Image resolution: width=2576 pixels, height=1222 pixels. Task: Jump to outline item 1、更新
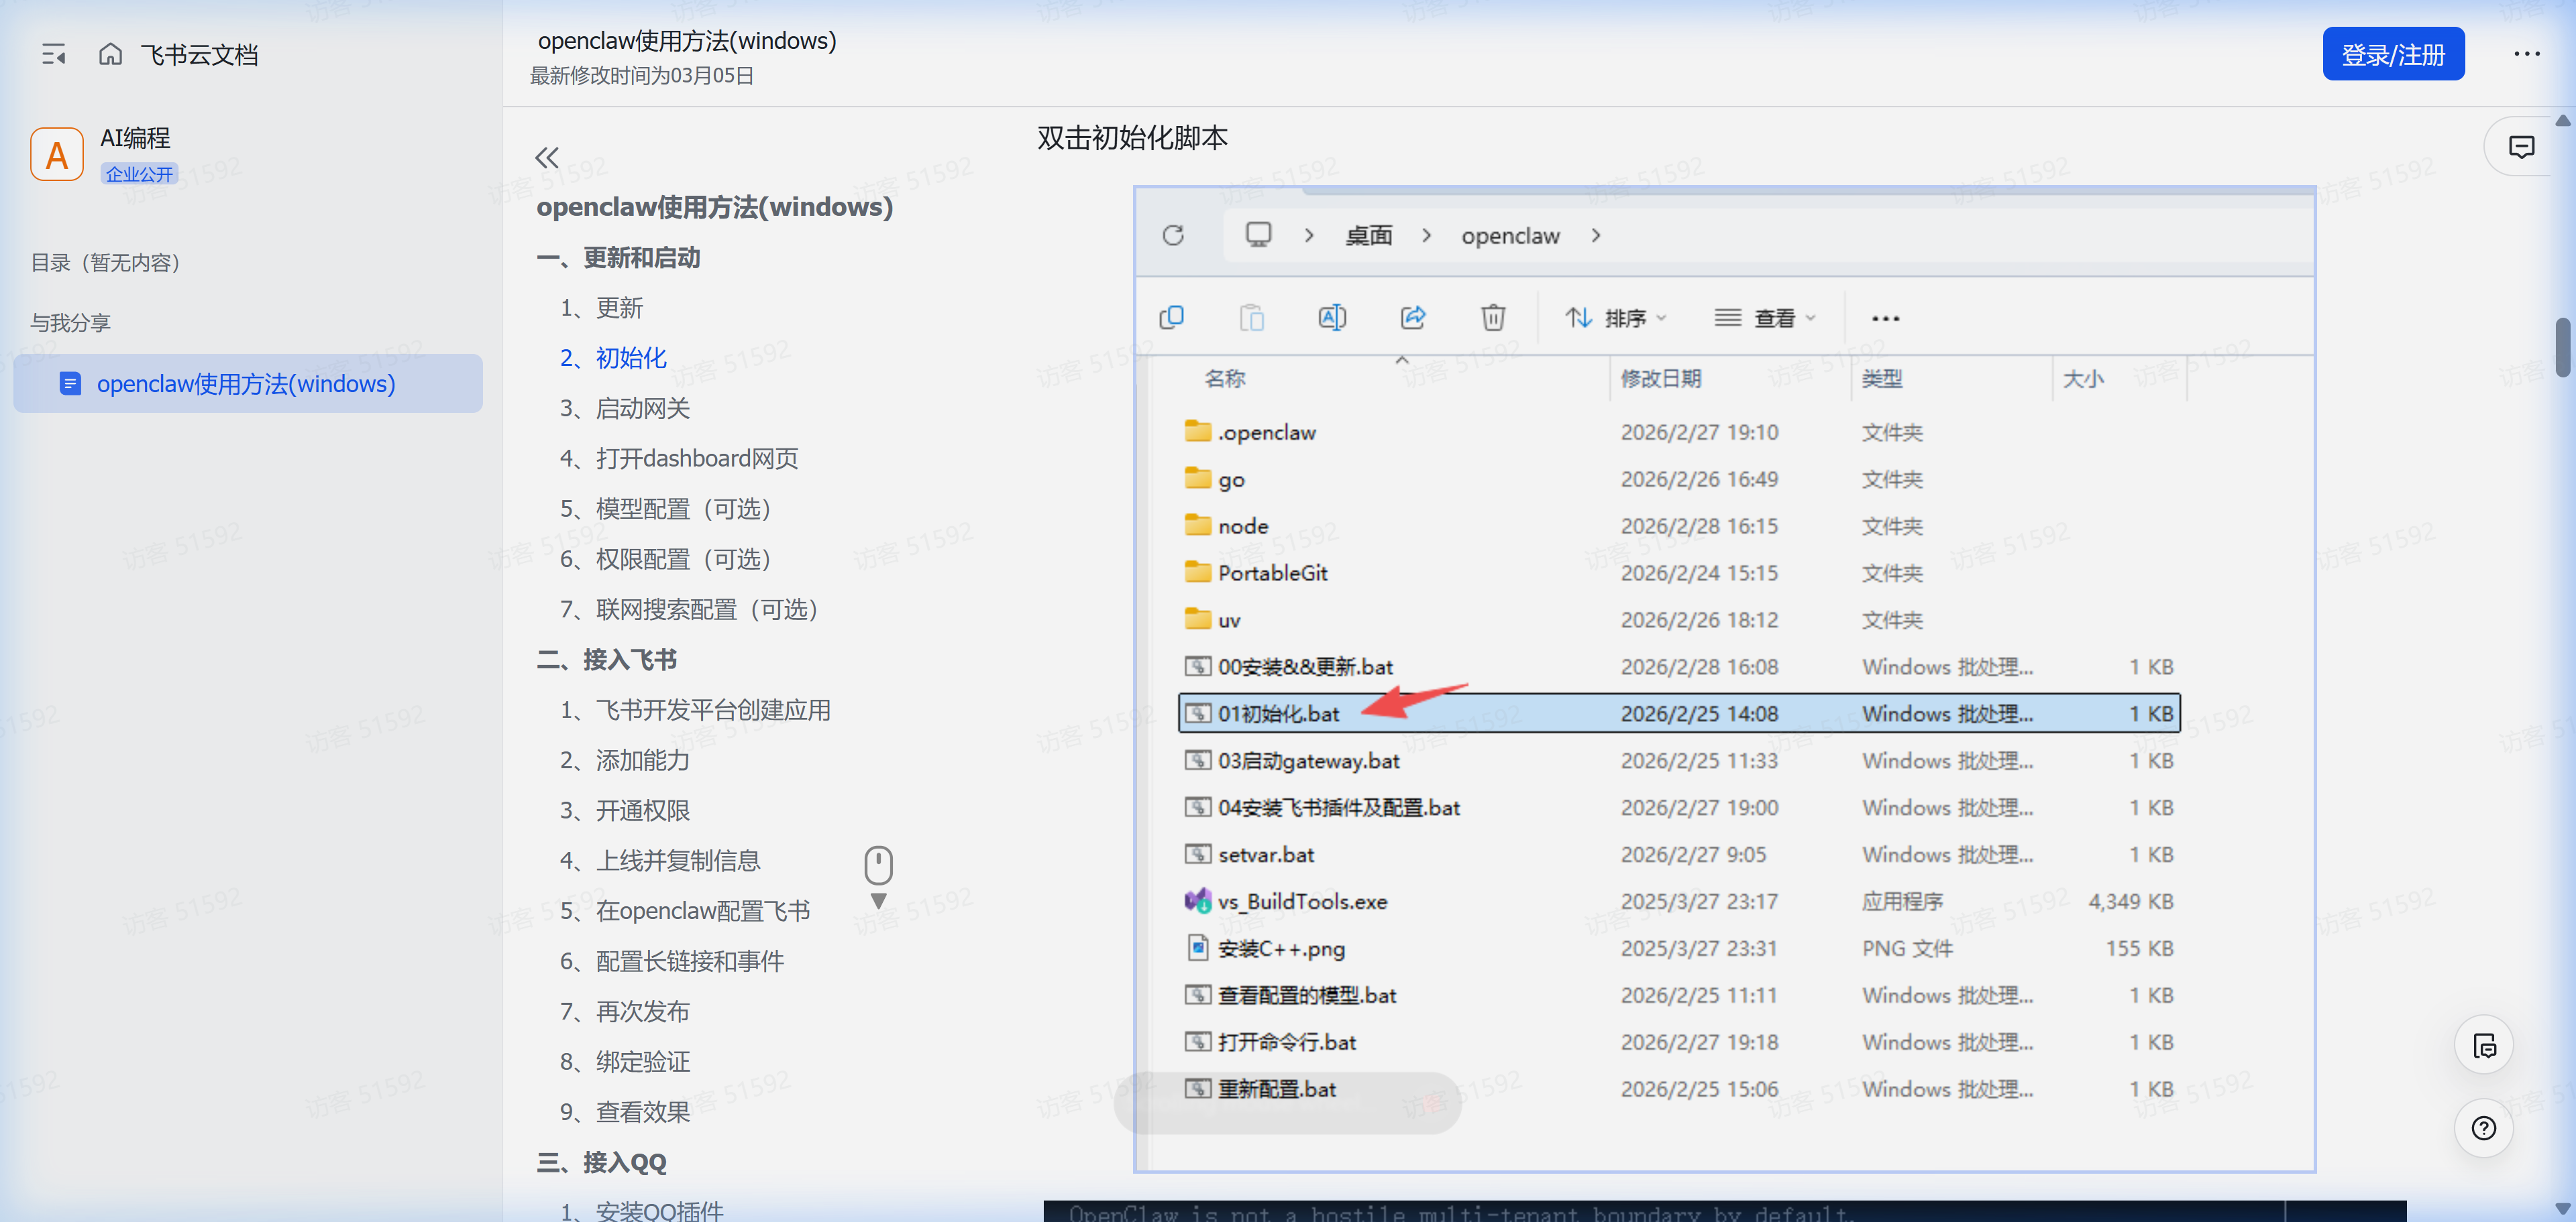(x=602, y=308)
